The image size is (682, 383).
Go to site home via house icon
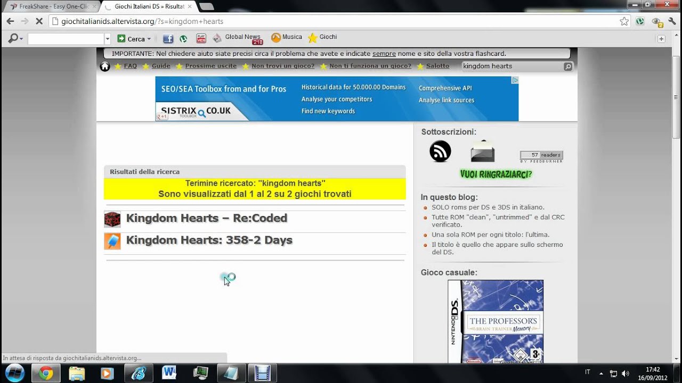point(105,66)
